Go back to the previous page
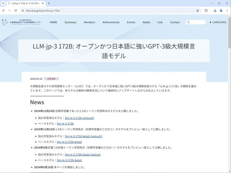The width and height of the screenshot is (231, 173). pos(4,11)
